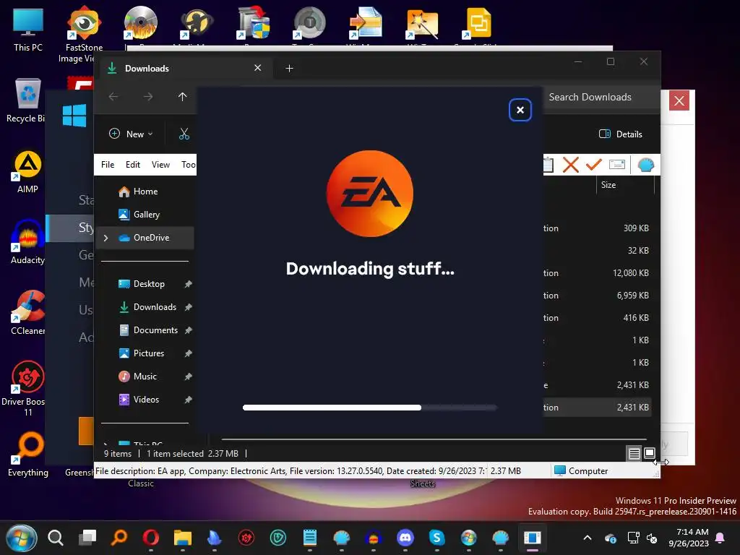This screenshot has width=740, height=555.
Task: Click the blue shell toolbar icon
Action: [645, 165]
